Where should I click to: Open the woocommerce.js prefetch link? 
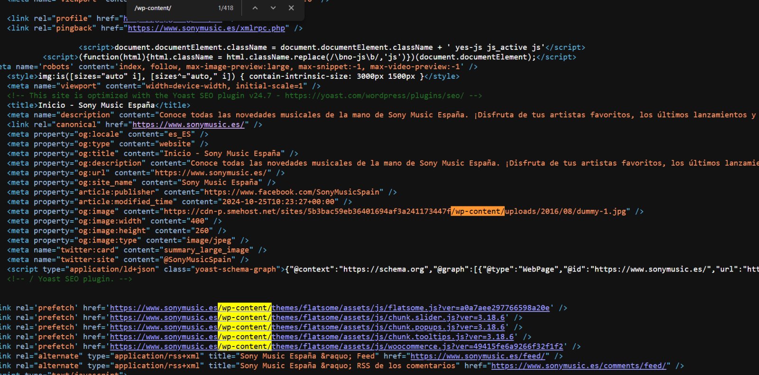pos(337,347)
